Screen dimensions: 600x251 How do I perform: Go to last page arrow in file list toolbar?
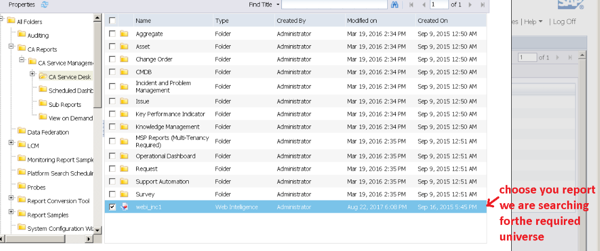point(482,5)
